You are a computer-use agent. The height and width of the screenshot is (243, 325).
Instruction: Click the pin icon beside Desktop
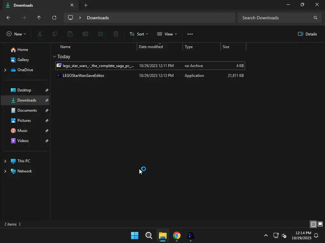point(47,90)
